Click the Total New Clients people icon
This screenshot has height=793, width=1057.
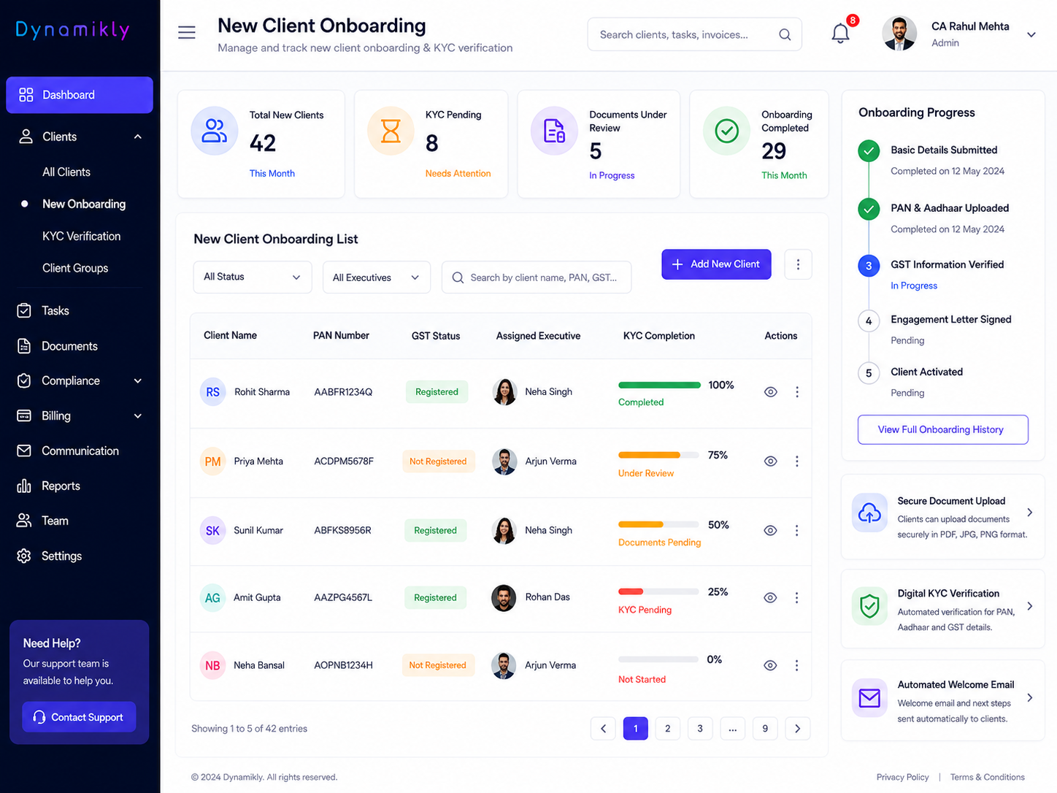point(214,131)
